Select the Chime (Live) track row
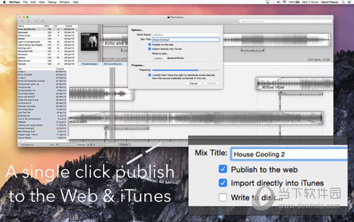Viewport: 354px width, 222px height. tap(47, 35)
